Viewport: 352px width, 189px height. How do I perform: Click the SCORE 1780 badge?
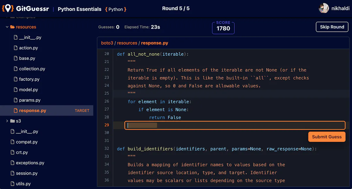[x=223, y=27]
